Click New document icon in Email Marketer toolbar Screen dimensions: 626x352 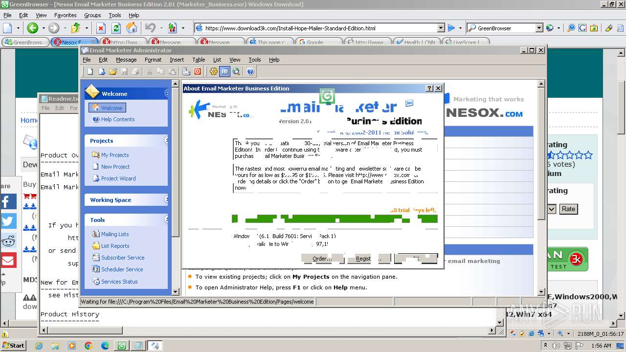(90, 72)
